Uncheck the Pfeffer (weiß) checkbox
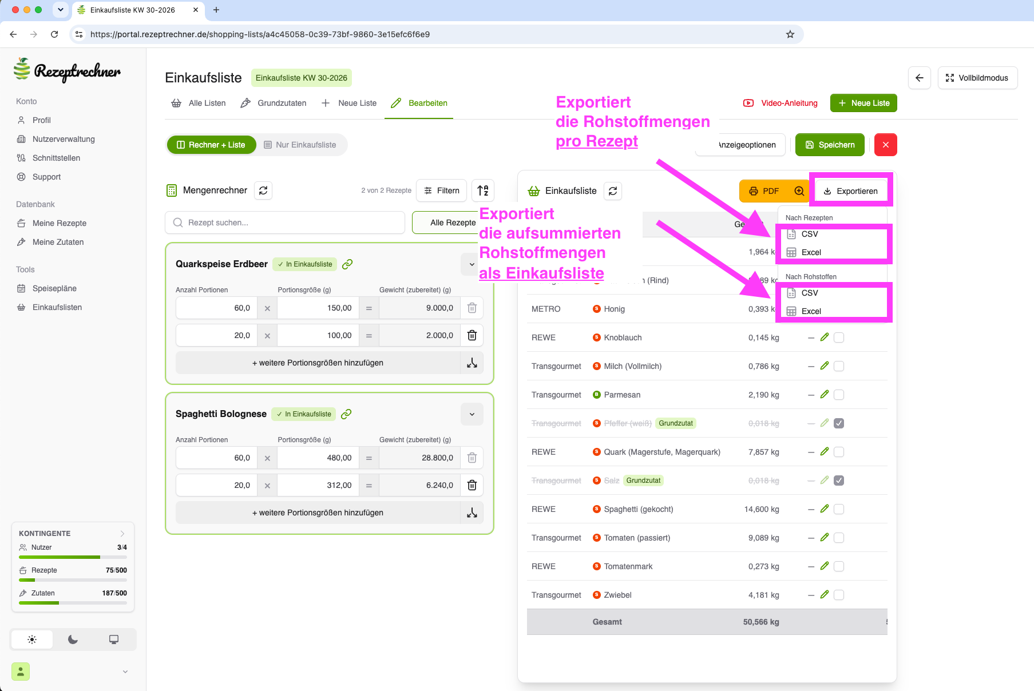Image resolution: width=1034 pixels, height=691 pixels. click(839, 423)
